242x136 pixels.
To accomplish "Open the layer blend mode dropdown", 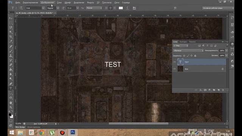I will pos(188,51).
